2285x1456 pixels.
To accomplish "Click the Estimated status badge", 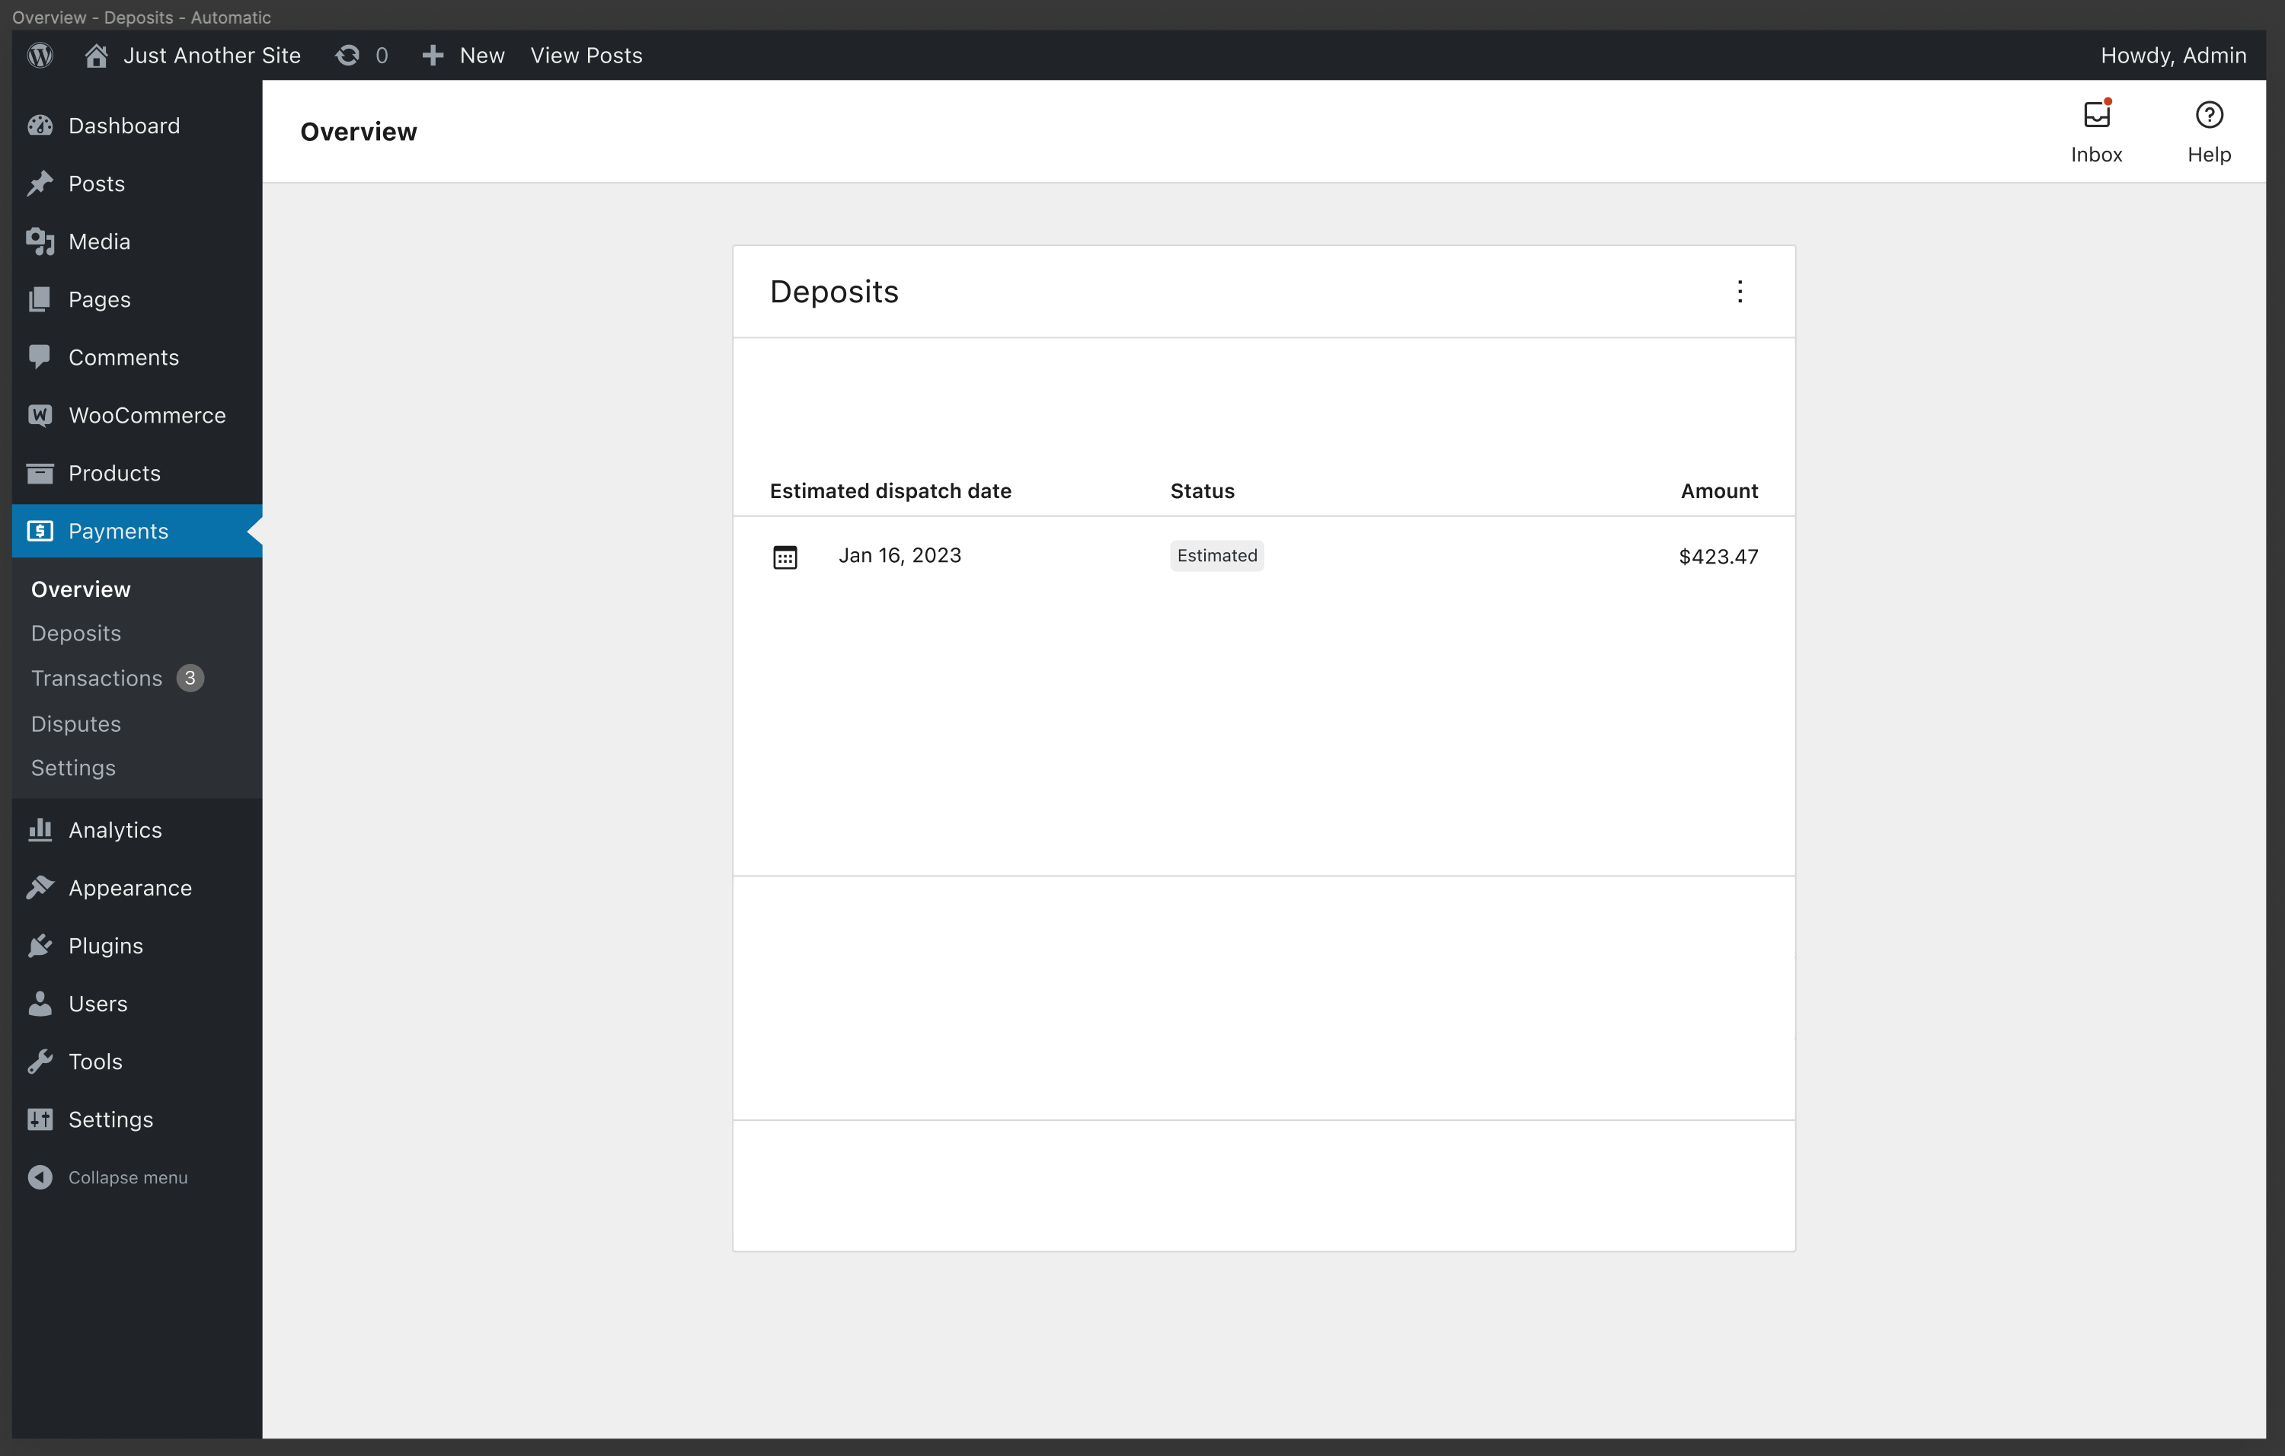I will [1216, 555].
